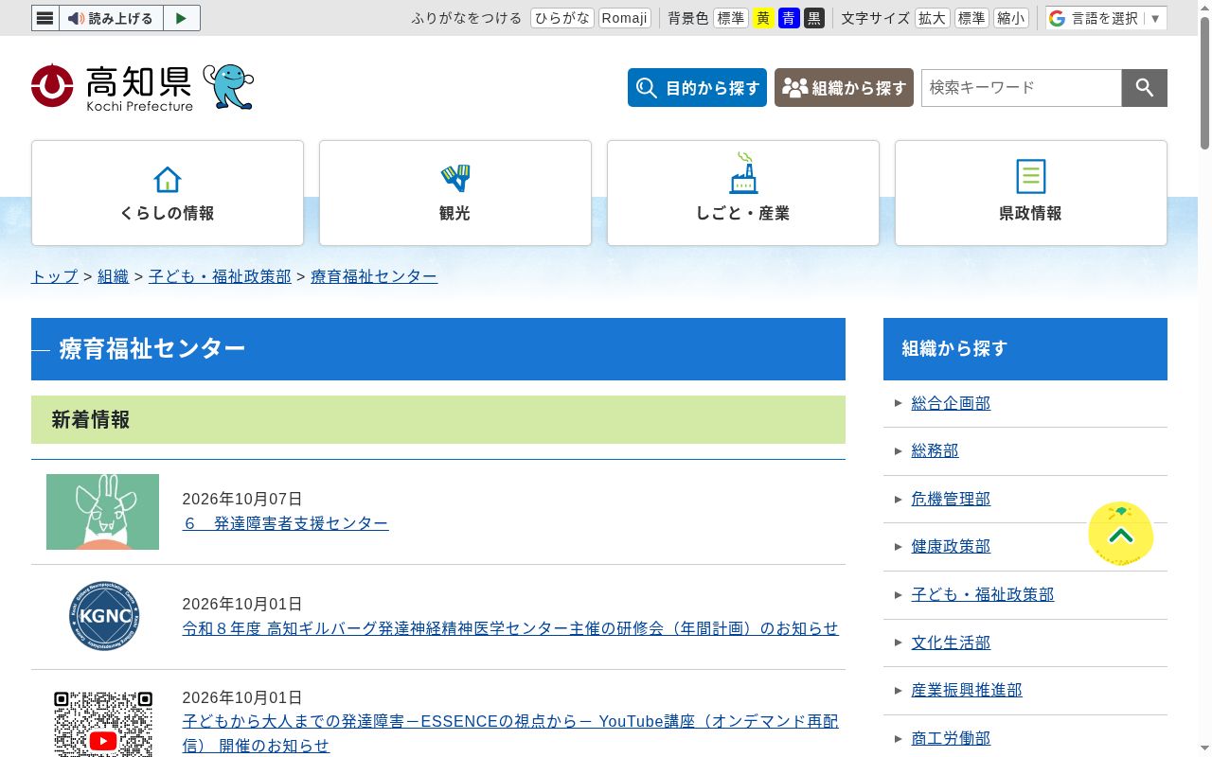Click the Kochi Prefecture logo

tap(112, 87)
